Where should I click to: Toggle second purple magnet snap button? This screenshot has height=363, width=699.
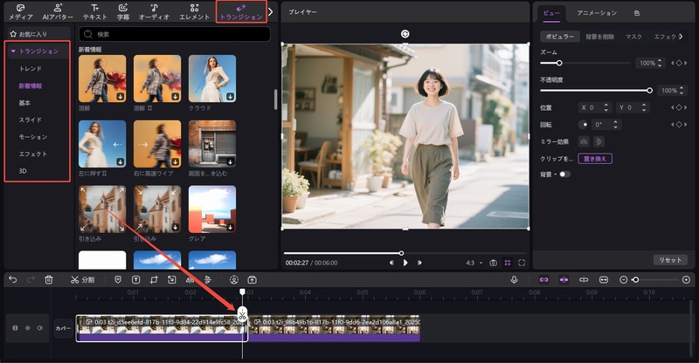[x=564, y=280]
